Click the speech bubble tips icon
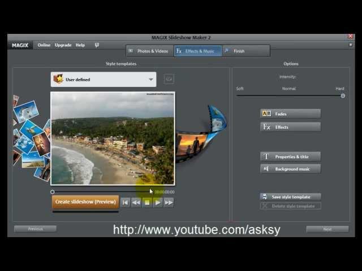 tap(97, 45)
